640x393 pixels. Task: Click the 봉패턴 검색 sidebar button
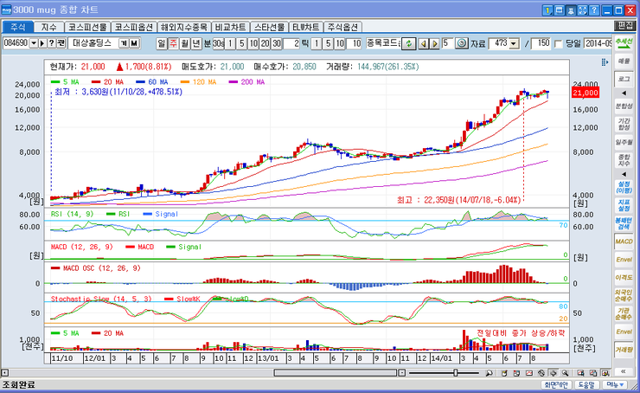tap(624, 223)
